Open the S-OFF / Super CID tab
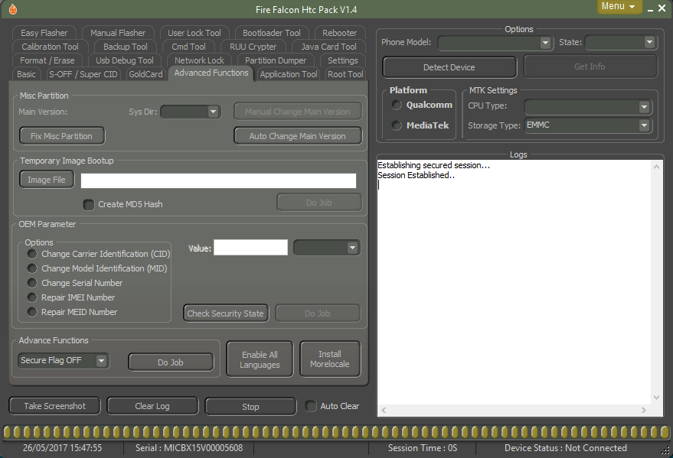Screen dimensions: 673x458 click(83, 74)
